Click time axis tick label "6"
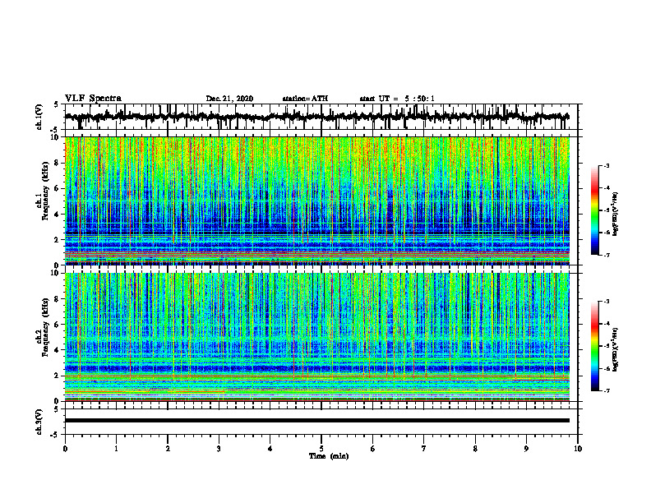 373,449
